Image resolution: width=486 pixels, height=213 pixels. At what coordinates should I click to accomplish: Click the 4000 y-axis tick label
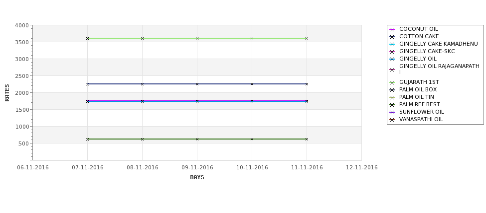pos(22,25)
